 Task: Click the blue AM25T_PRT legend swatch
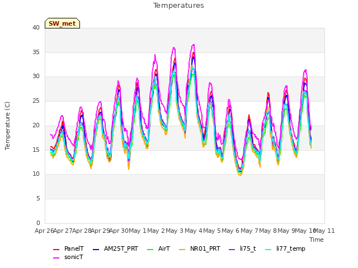[x=96, y=250]
